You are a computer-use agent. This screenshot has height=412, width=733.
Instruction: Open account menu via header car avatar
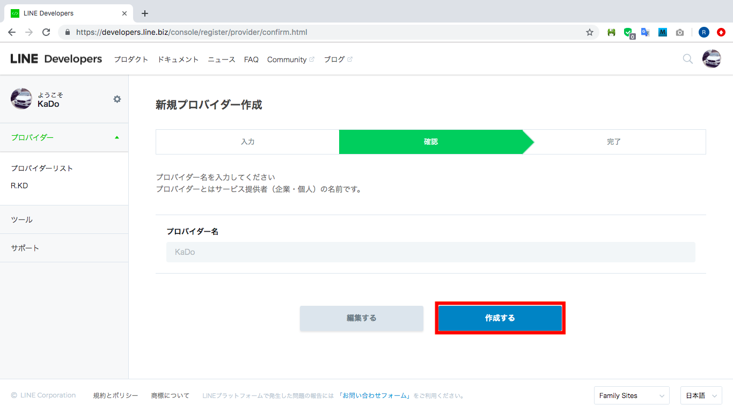pyautogui.click(x=712, y=59)
